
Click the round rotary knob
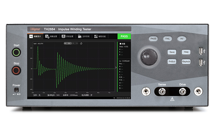coord(149,57)
